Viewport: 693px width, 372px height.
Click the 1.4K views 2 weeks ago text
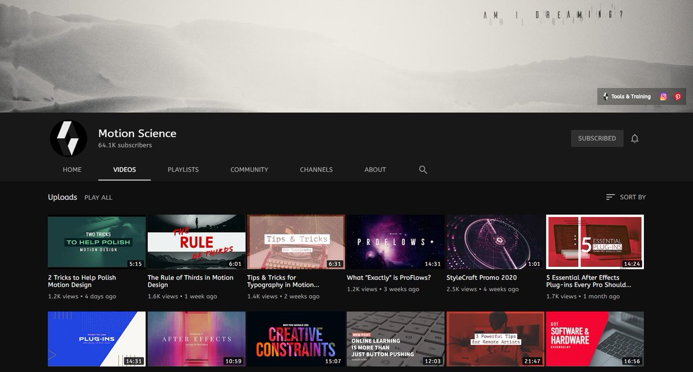[284, 296]
